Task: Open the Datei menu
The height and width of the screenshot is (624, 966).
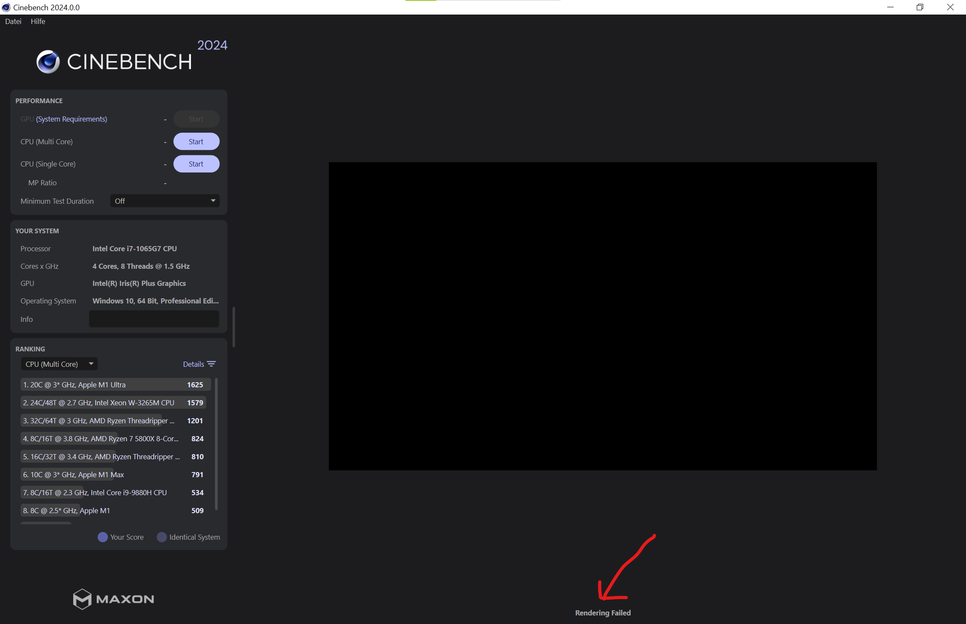Action: (x=13, y=21)
